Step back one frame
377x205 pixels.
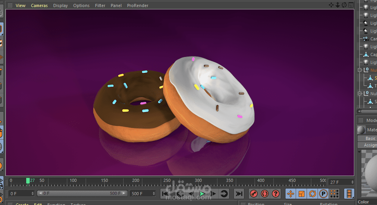(191, 194)
